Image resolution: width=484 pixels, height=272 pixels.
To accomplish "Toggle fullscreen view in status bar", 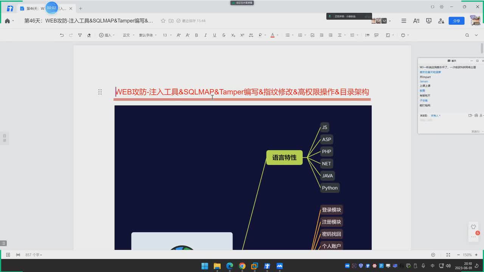I will [x=448, y=255].
